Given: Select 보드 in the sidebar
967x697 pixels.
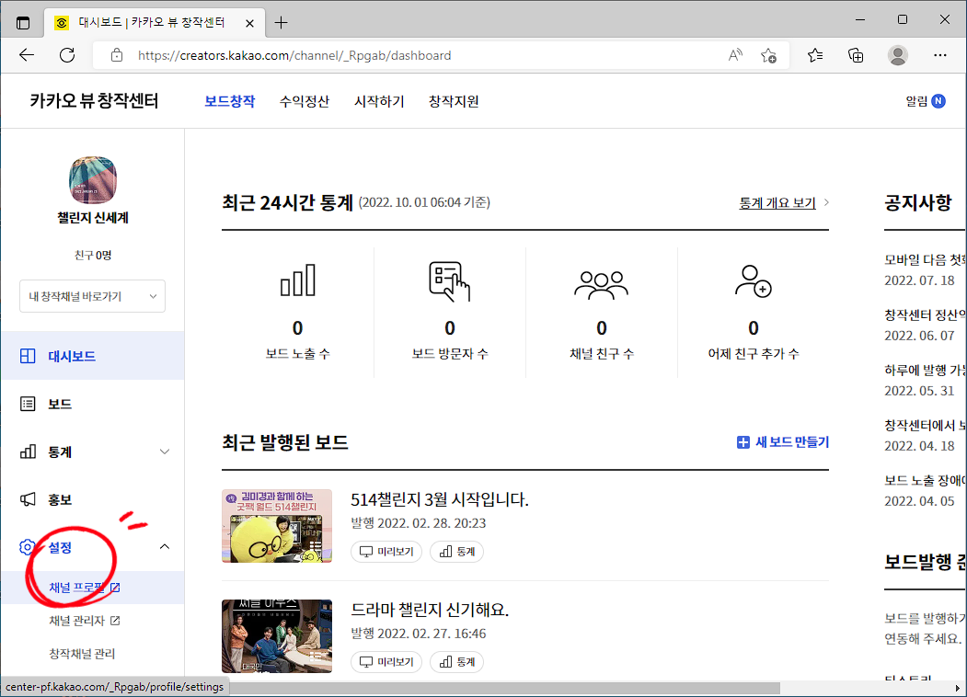Looking at the screenshot, I should (93, 404).
